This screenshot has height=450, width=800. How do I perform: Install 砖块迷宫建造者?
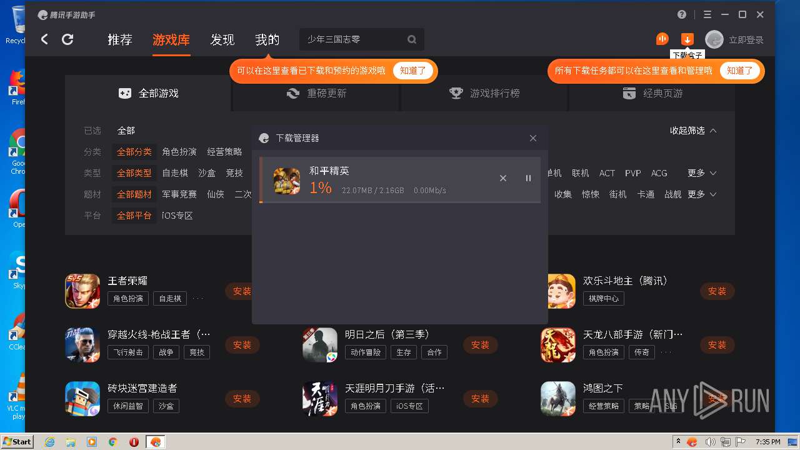(x=242, y=399)
